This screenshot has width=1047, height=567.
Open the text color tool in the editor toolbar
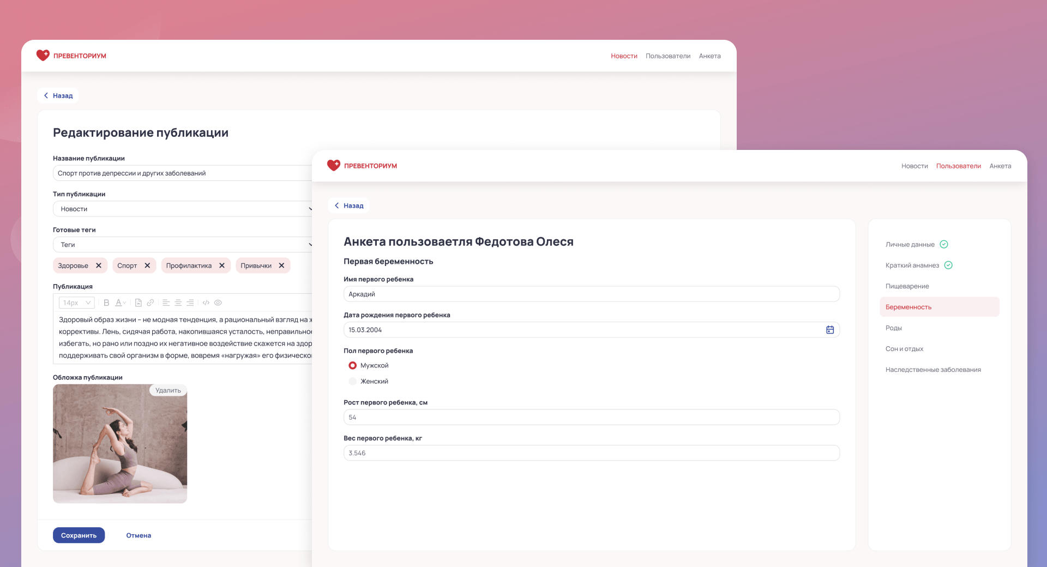coord(121,303)
